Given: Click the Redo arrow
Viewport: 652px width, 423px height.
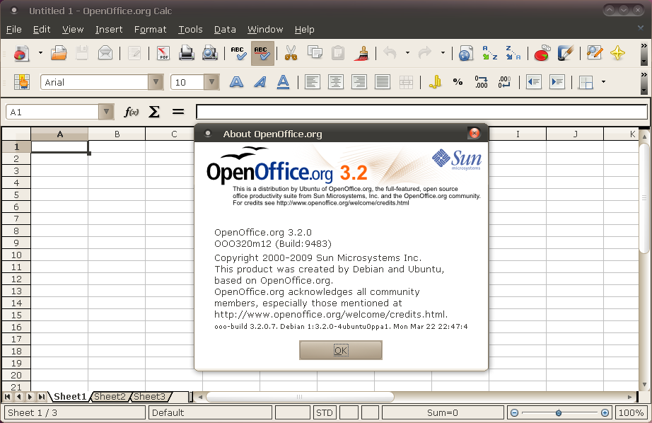Looking at the screenshot, I should pyautogui.click(x=425, y=53).
